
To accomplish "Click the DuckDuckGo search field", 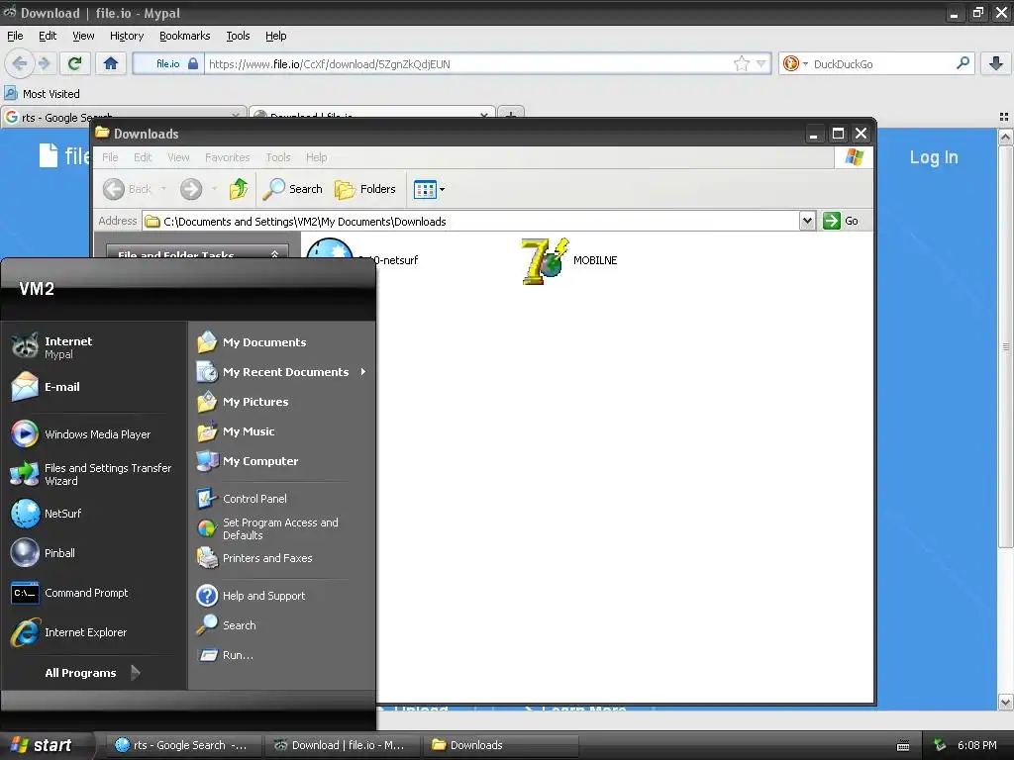I will 881,64.
